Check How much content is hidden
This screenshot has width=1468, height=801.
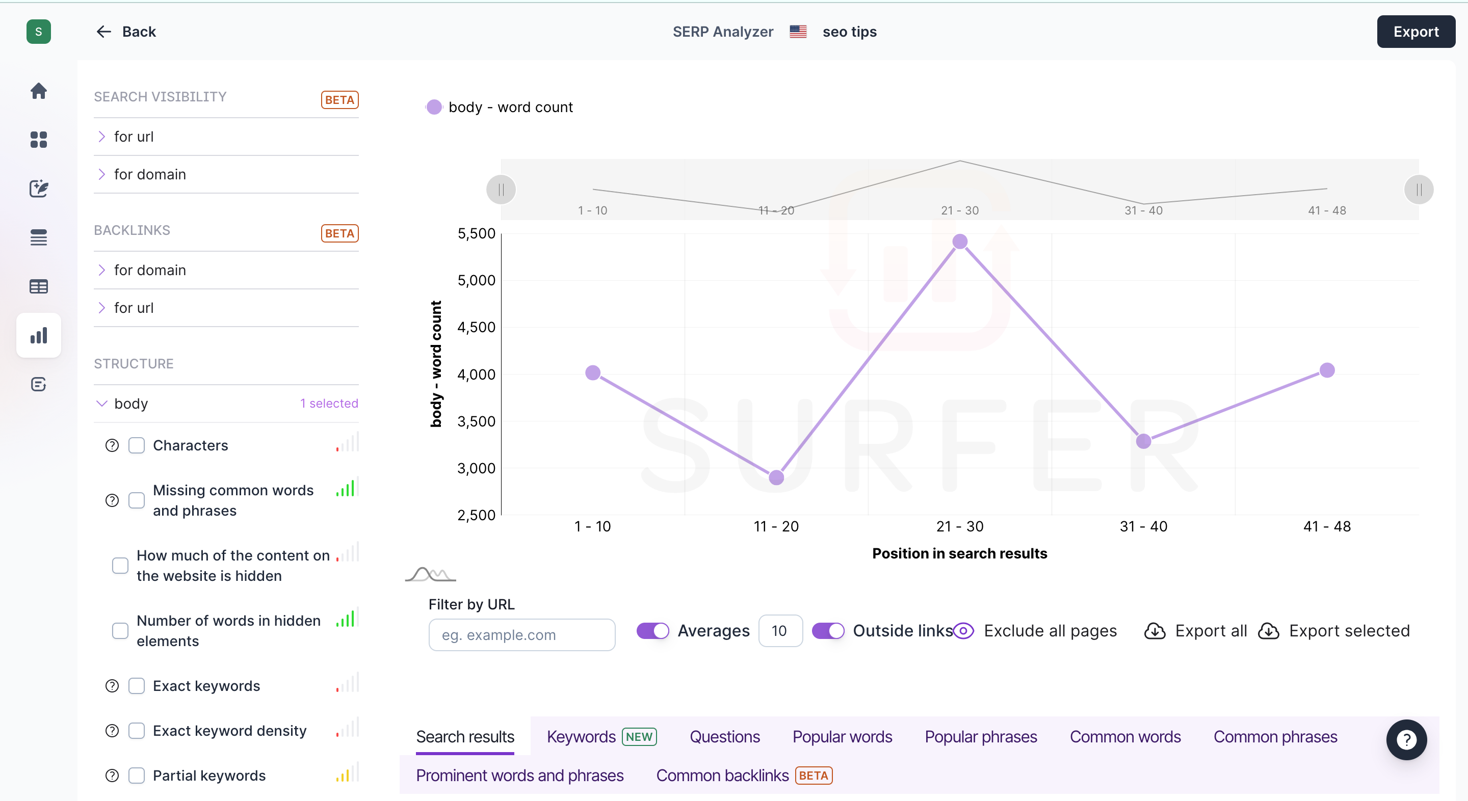120,565
